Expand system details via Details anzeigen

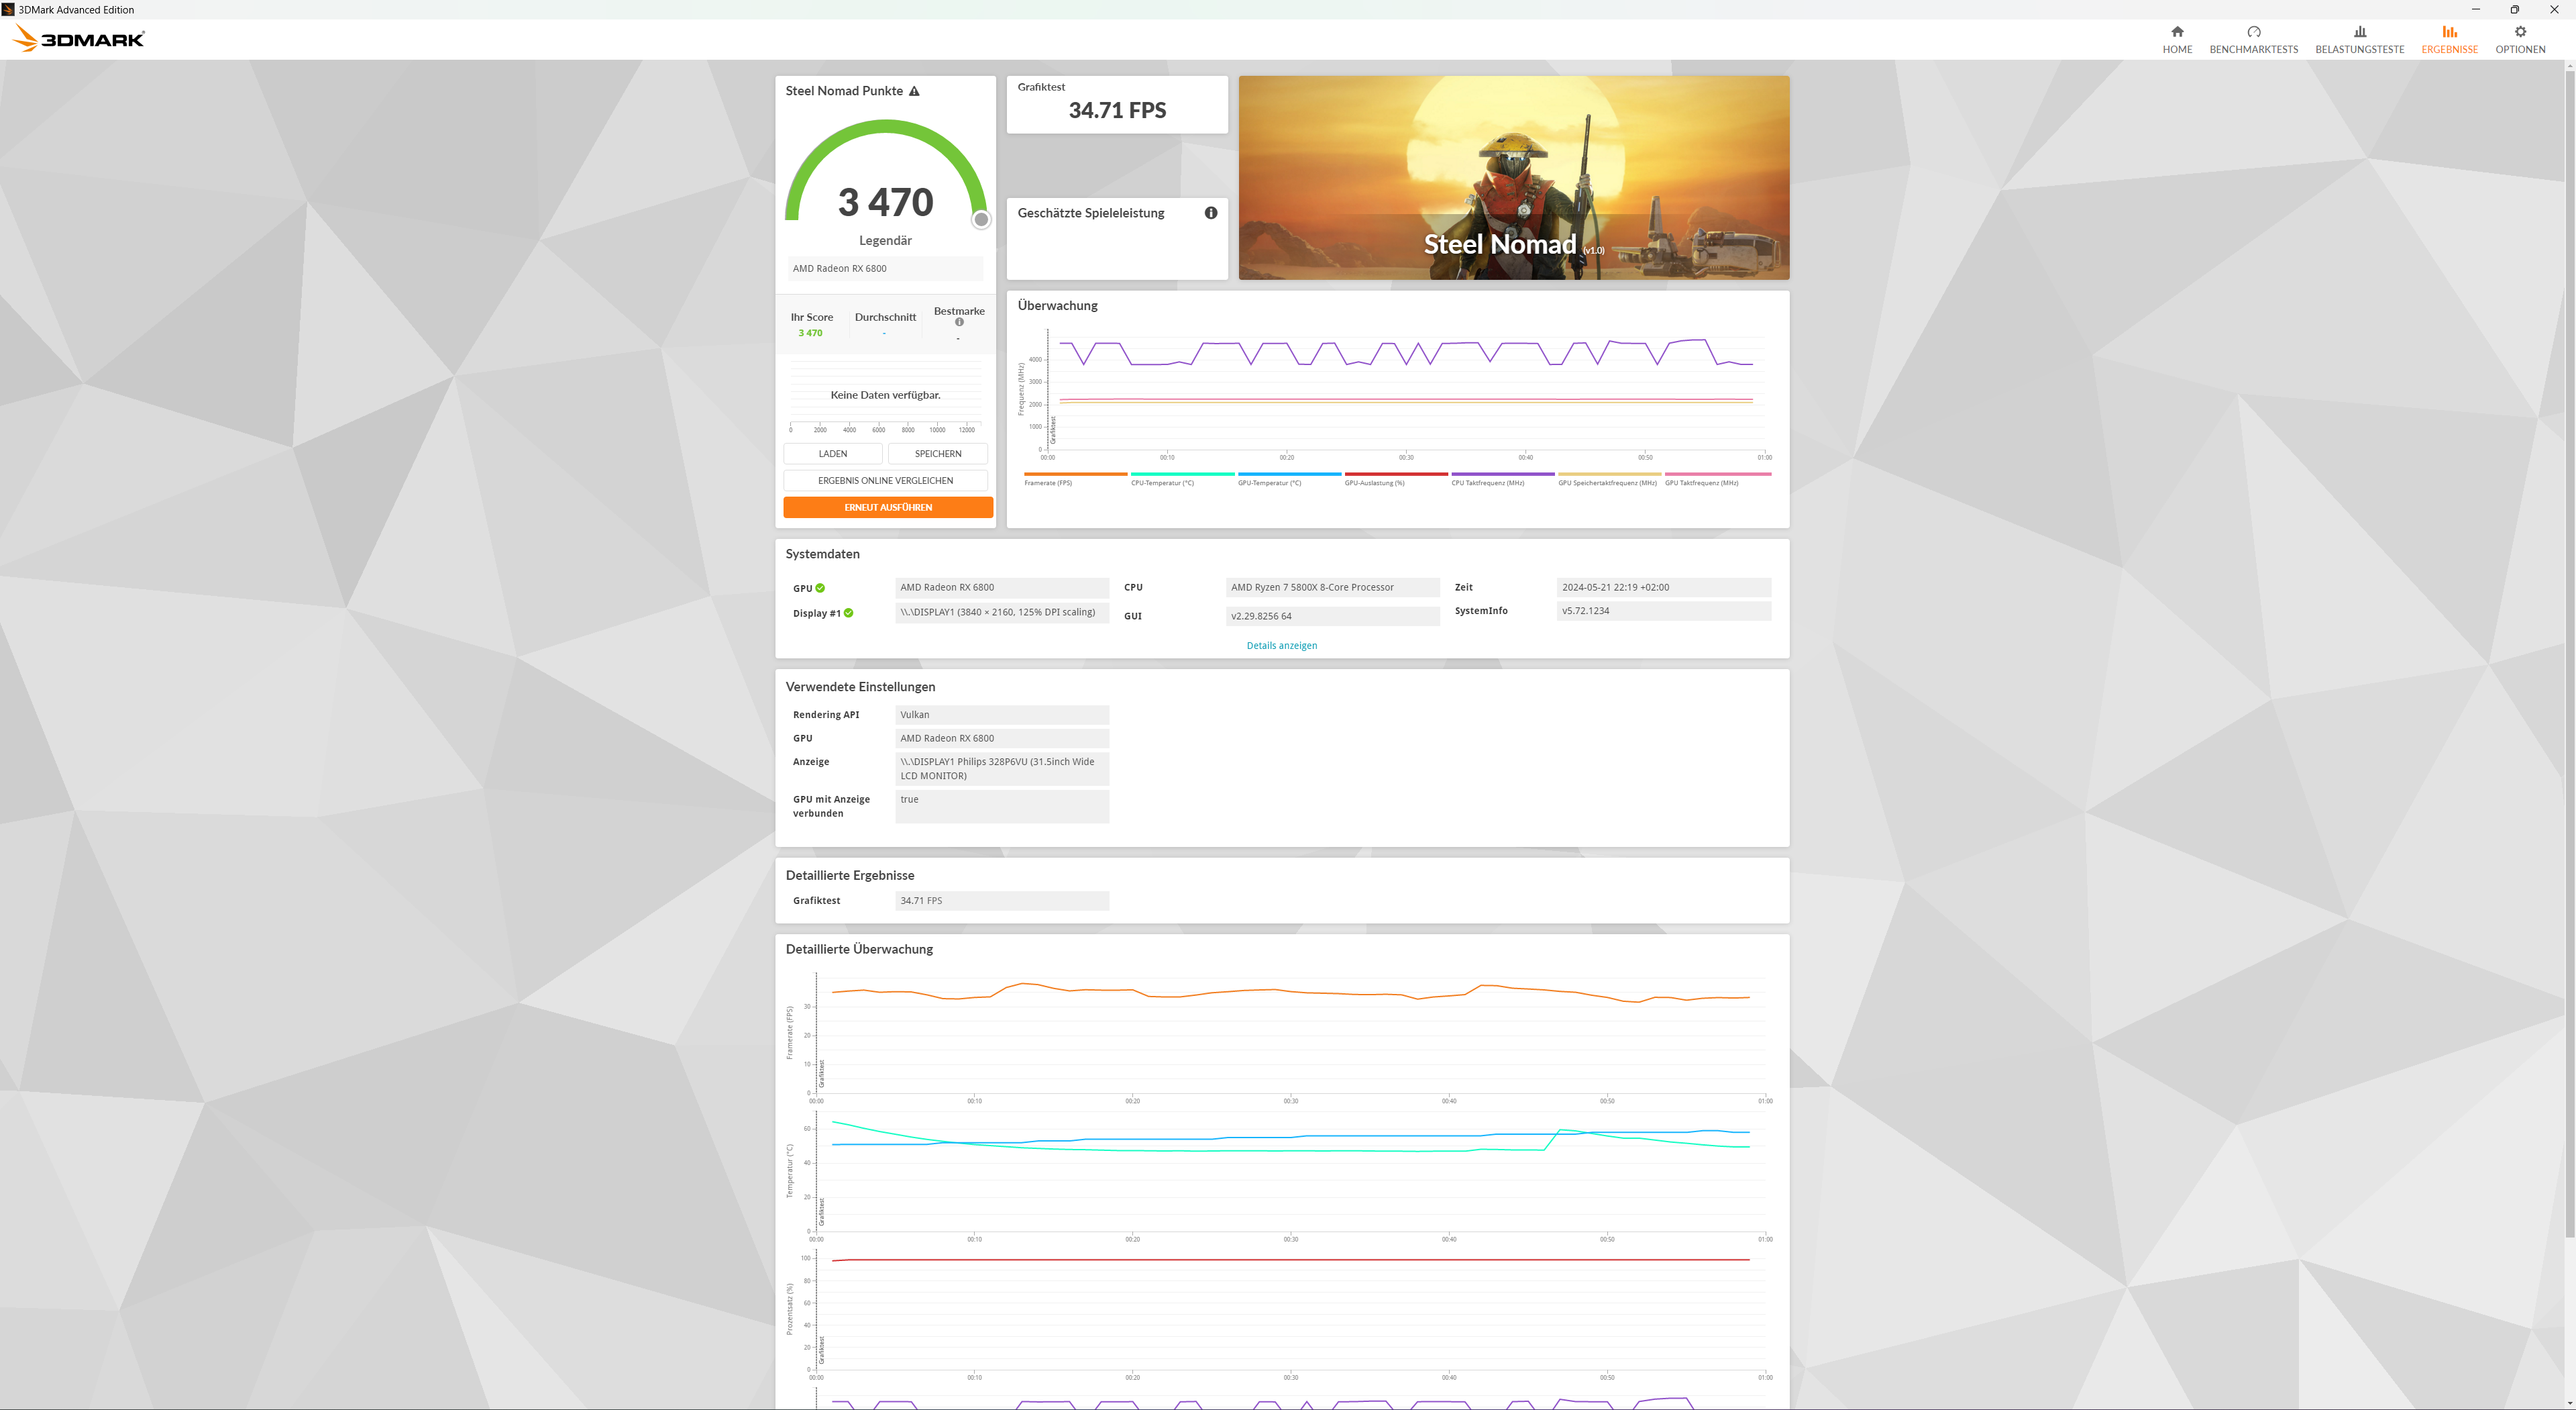1281,646
